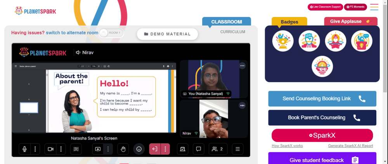Click the PS Moments button
Viewport: 388px width, 164px height.
(355, 7)
